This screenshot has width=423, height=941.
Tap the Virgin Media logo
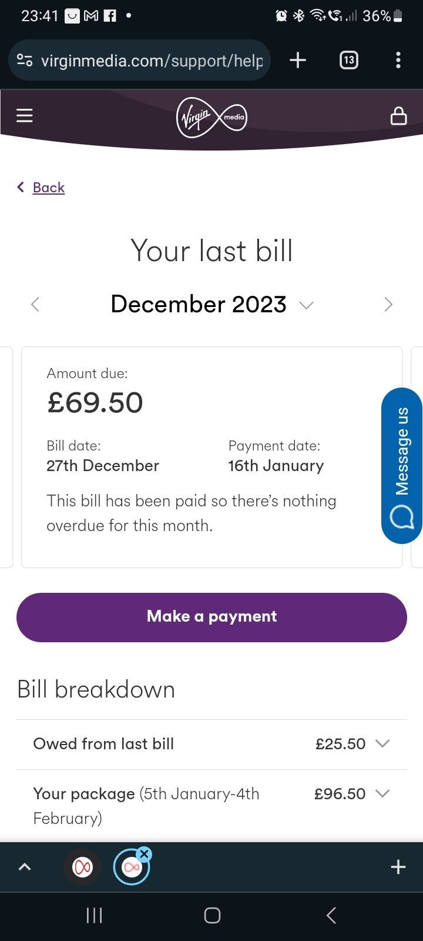(x=211, y=117)
